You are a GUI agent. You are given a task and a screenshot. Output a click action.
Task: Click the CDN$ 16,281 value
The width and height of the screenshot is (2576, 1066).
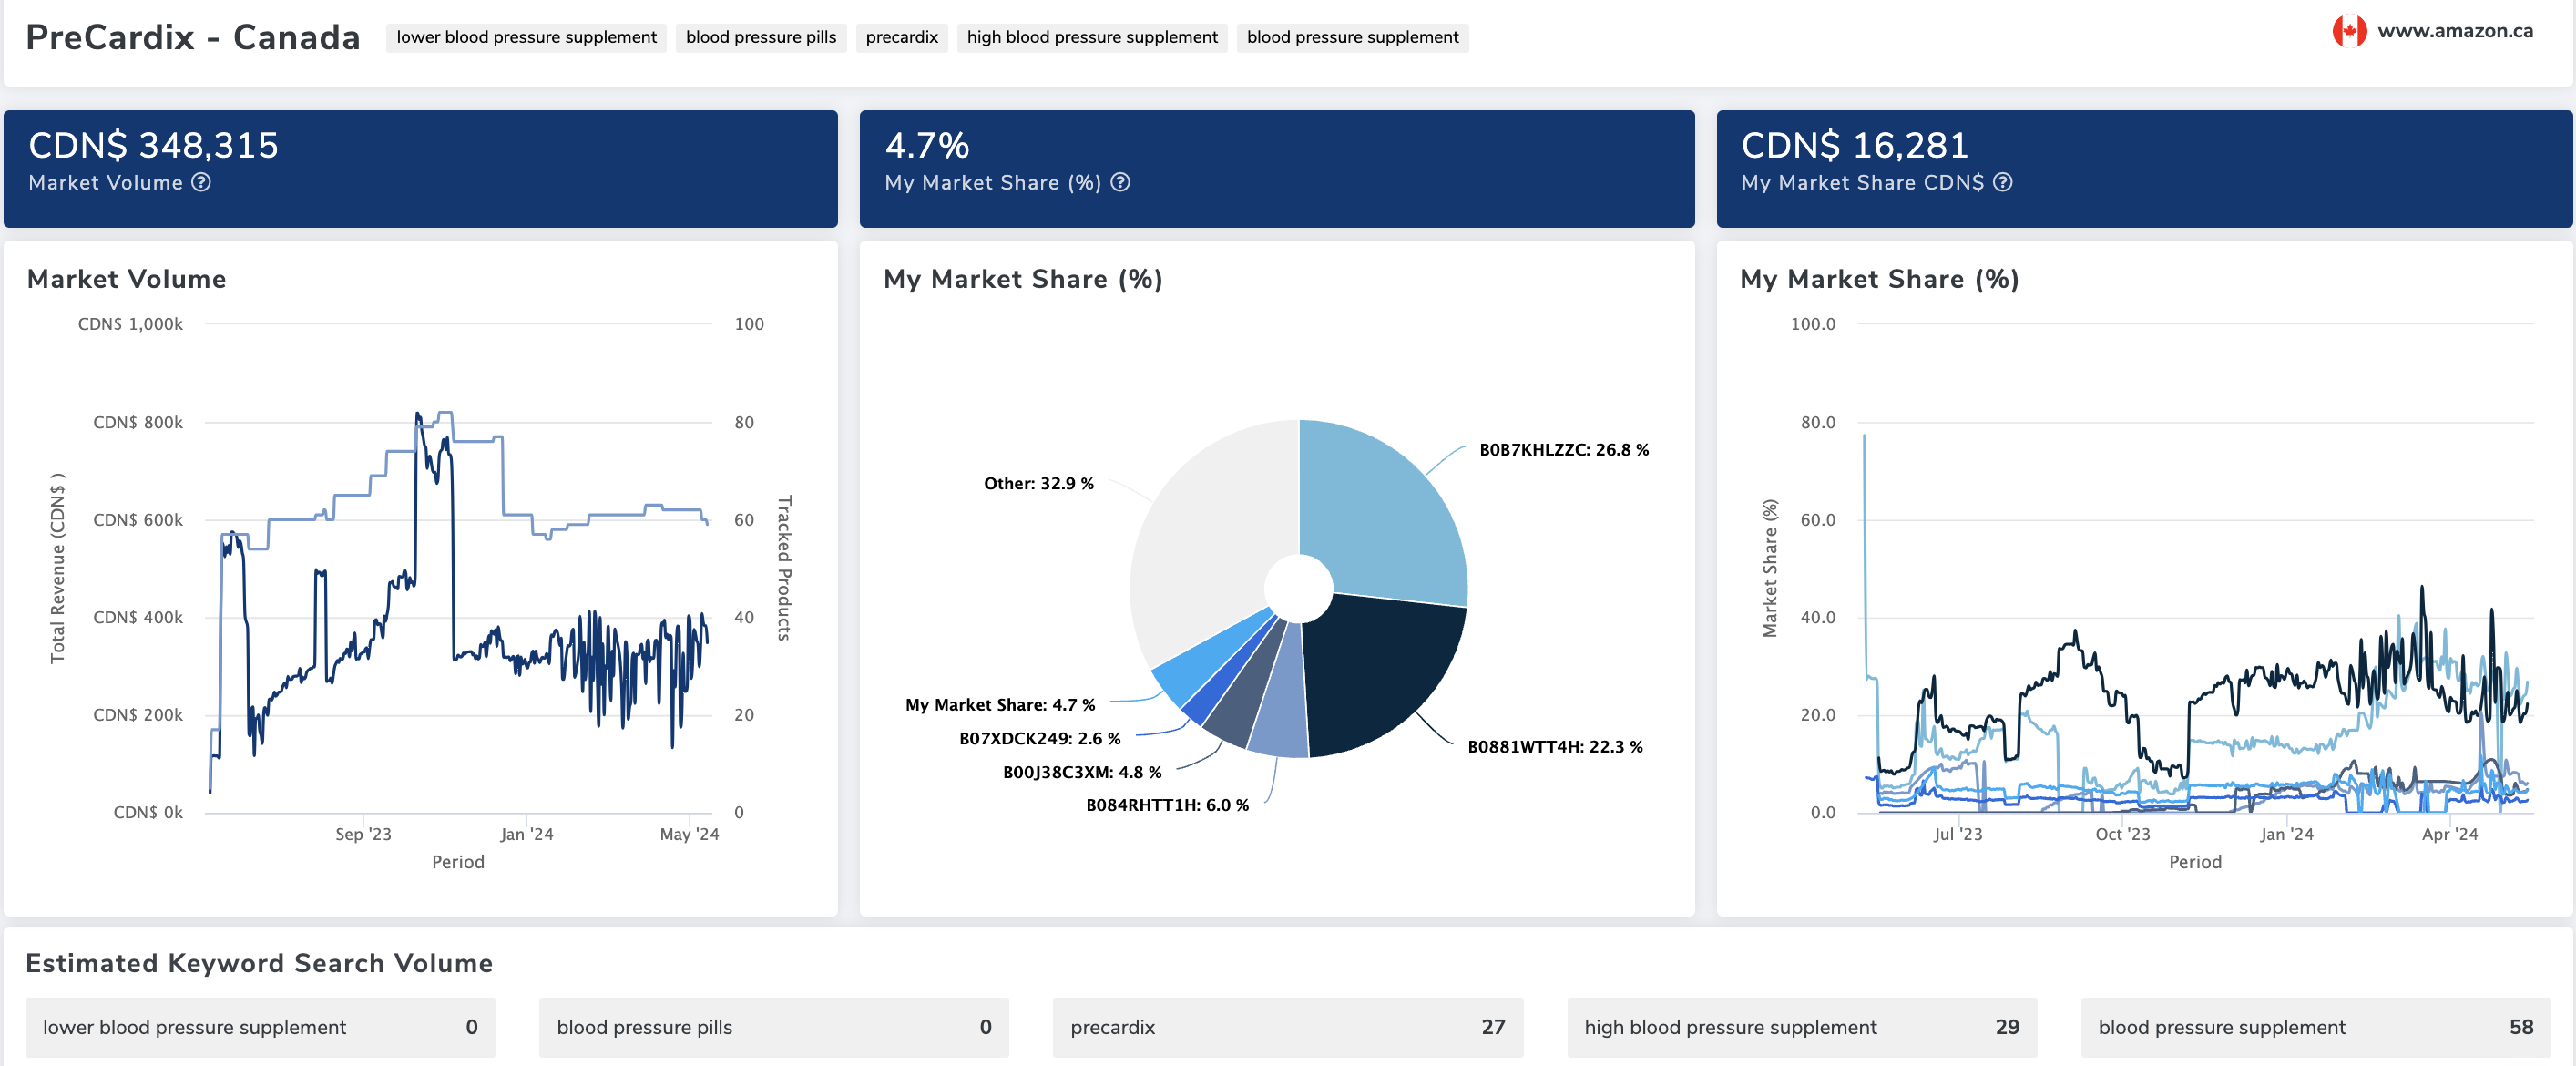click(x=1854, y=146)
